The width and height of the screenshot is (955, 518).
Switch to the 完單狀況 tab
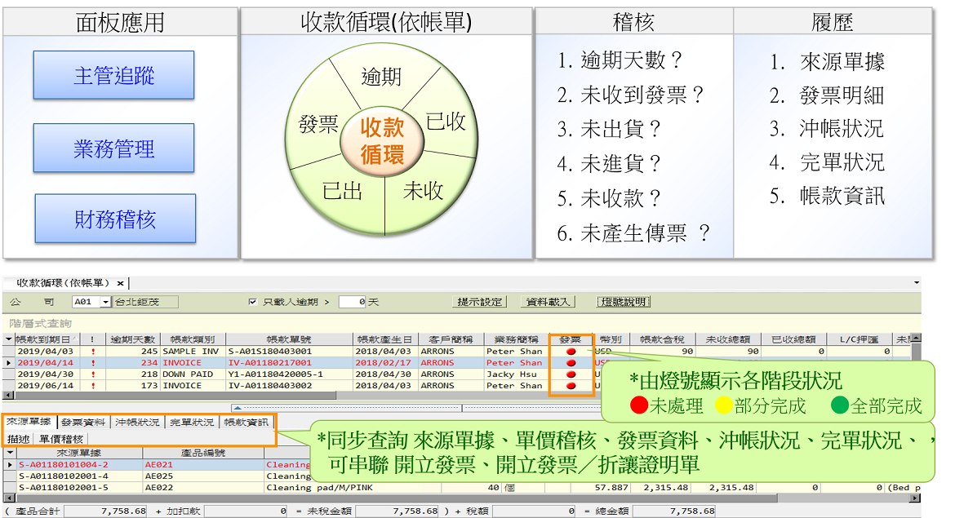click(192, 422)
